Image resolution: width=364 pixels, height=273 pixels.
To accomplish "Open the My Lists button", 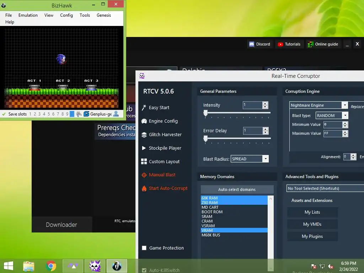I will tap(312, 212).
